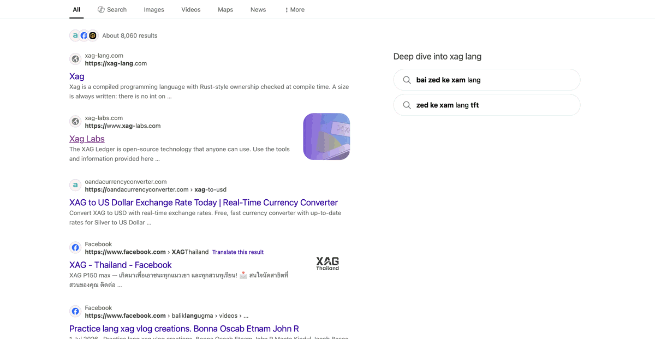This screenshot has height=339, width=655.
Task: Click the 'Convert XAG to USD' snippet
Action: tap(205, 218)
